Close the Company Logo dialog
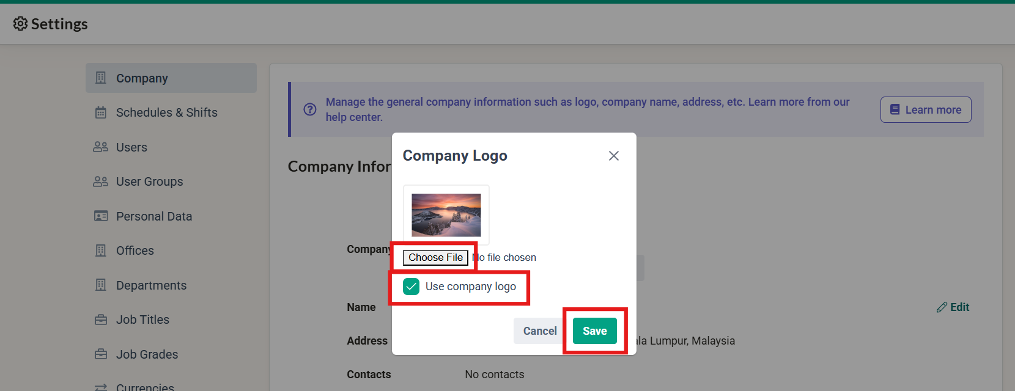Screen dimensions: 1015x391 [614, 156]
